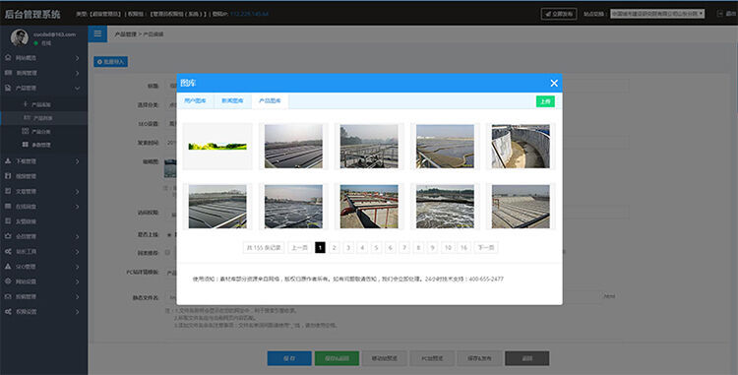Click the gears icon beside 站长工具
Viewport: 738px width, 375px height.
(8, 251)
